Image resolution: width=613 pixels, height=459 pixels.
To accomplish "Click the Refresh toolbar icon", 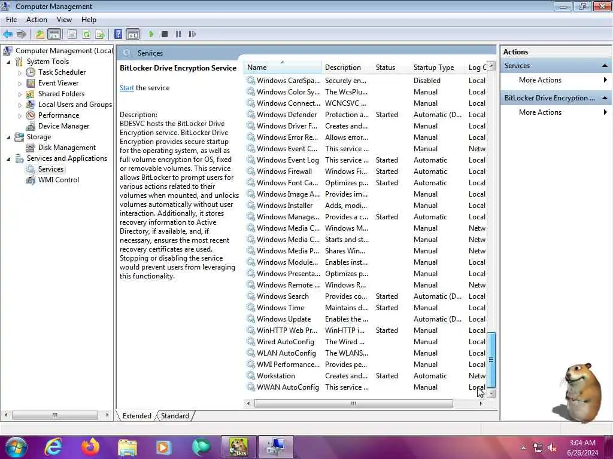I will point(86,34).
